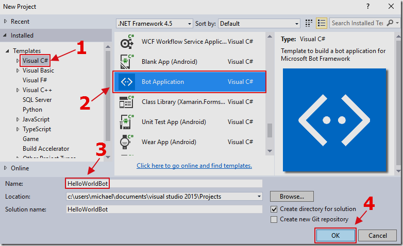
Task: Select the Blank App (Android) template icon
Action: (127, 62)
